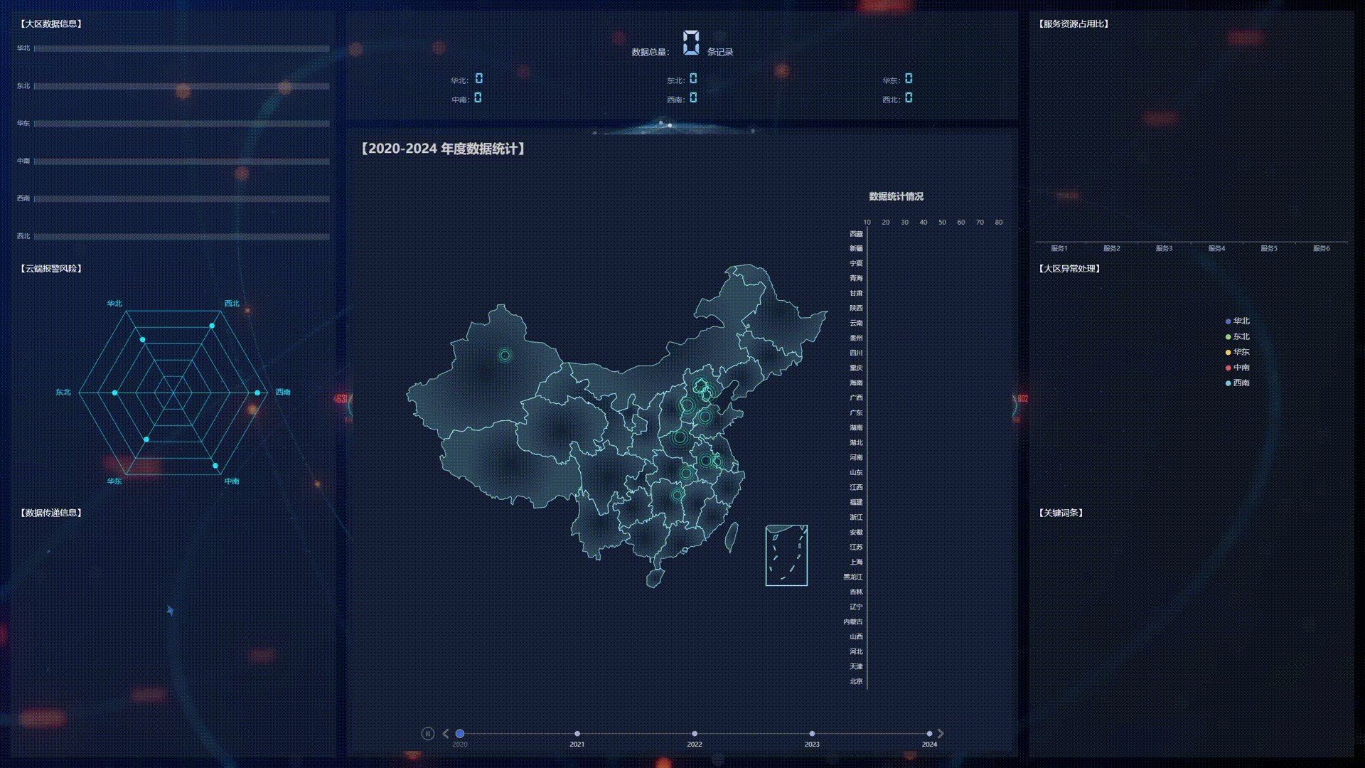This screenshot has height=768, width=1365.
Task: Click the South China Sea inset box
Action: coord(786,555)
